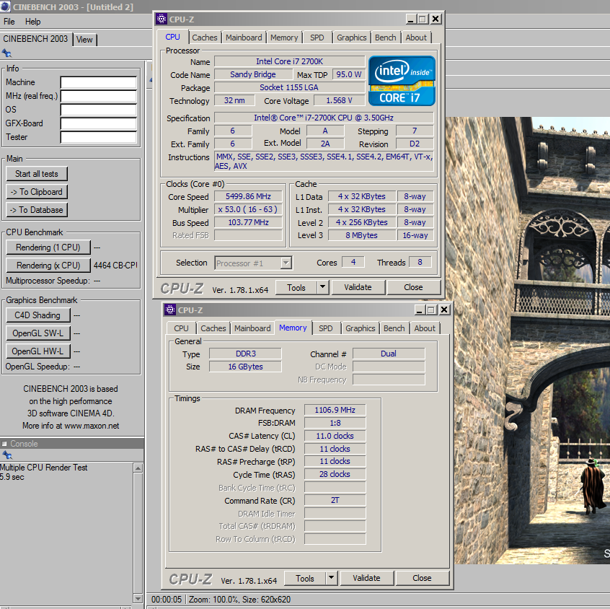Viewport: 610px width, 609px height.
Task: Click Validate in lower CPU-Z window
Action: pos(366,578)
